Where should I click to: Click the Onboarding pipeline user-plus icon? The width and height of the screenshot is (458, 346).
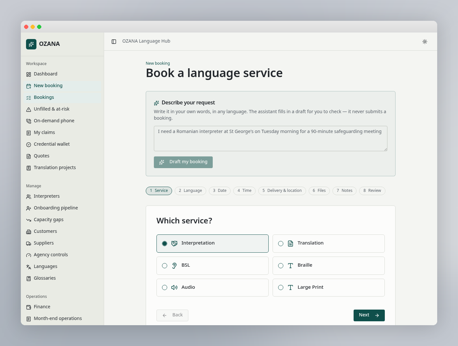click(29, 208)
